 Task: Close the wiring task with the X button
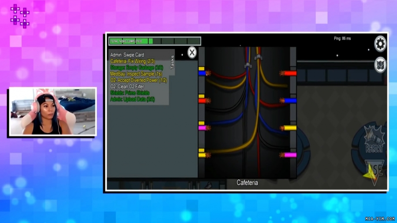pyautogui.click(x=192, y=52)
